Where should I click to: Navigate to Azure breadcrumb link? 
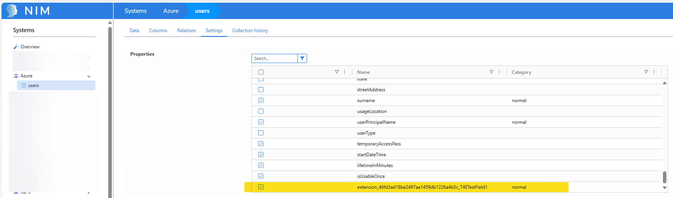171,11
